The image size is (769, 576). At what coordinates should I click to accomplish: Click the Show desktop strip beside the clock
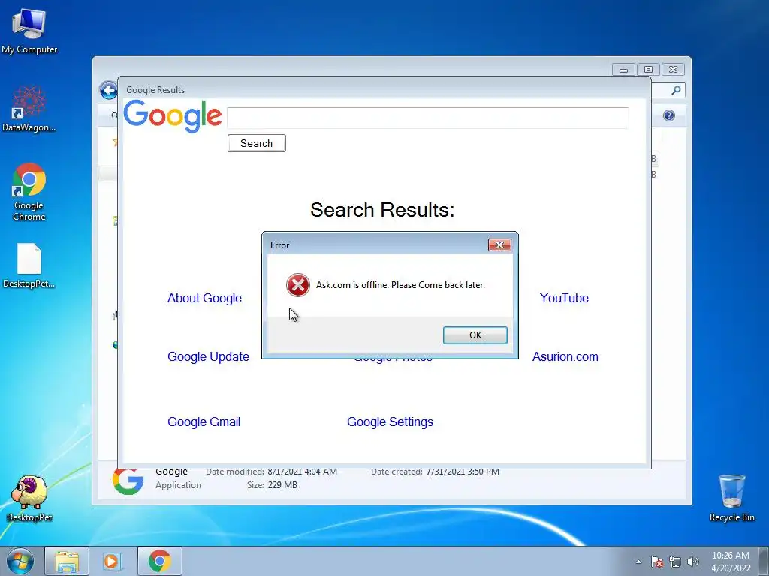tap(764, 561)
